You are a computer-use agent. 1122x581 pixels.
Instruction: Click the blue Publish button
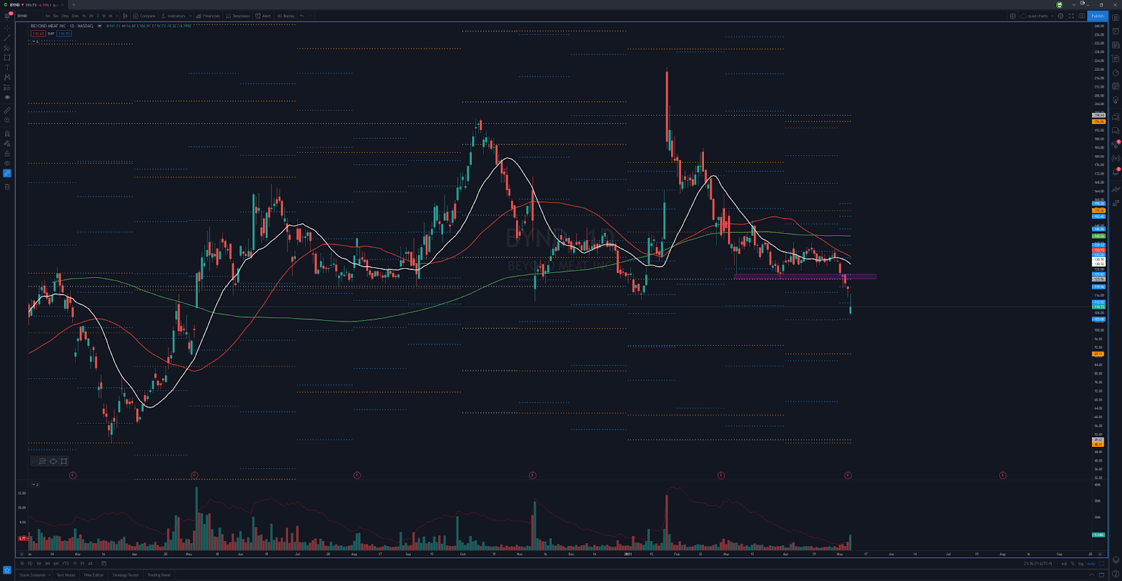(x=1097, y=15)
